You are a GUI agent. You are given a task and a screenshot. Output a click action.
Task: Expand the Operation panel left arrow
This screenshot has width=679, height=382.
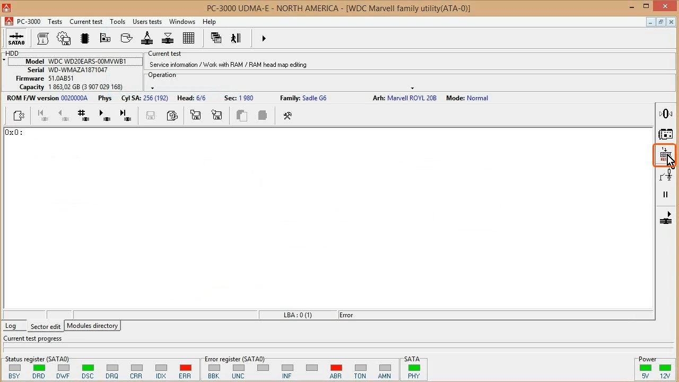[152, 88]
